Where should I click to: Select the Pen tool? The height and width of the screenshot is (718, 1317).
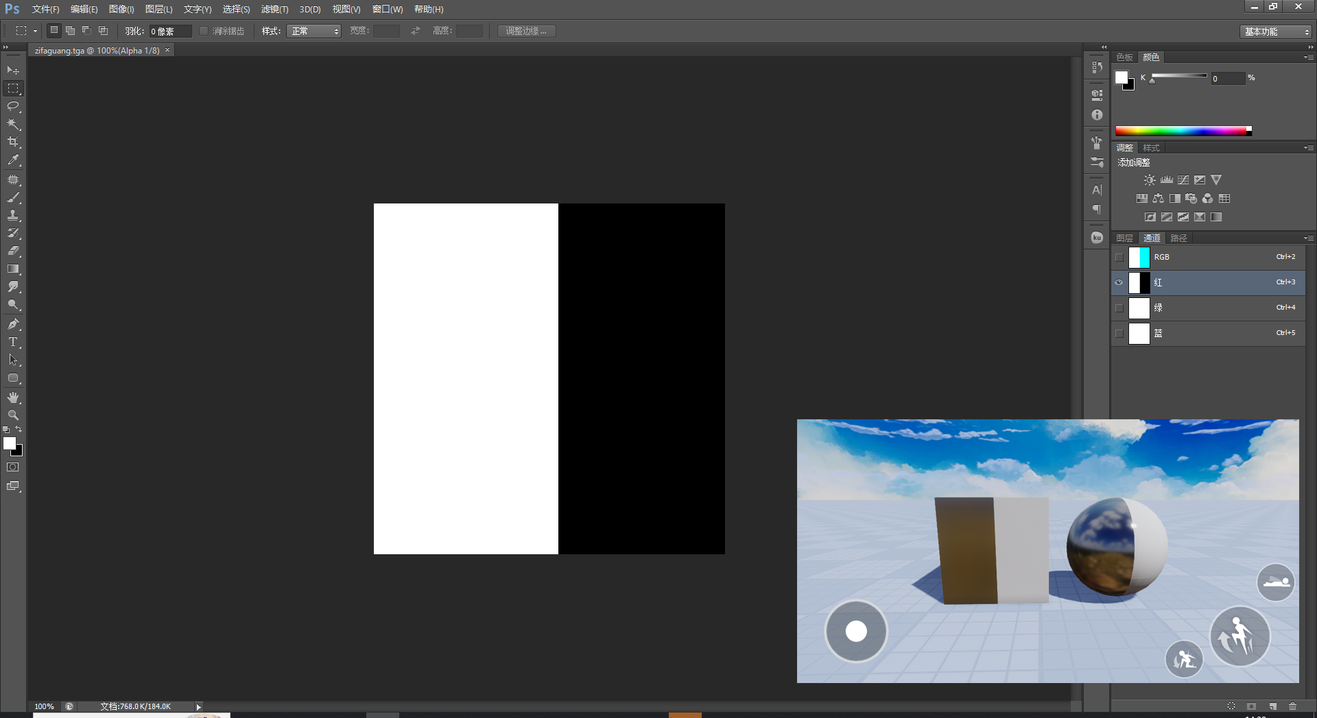[x=13, y=324]
